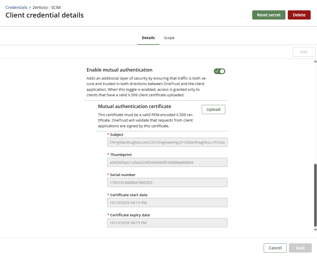Focus the Certificate start date field
Viewport: 317px width, 256px height.
167,203
